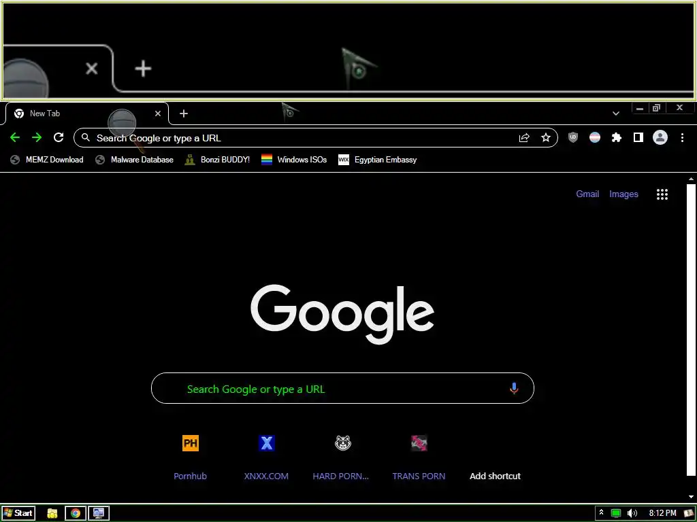
Task: Expand the tab search chevron
Action: tap(615, 114)
